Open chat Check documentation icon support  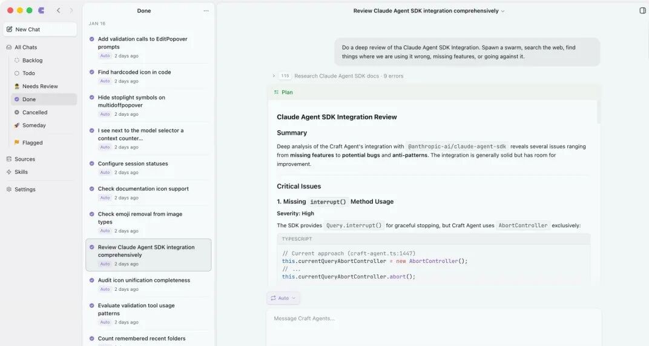pyautogui.click(x=148, y=193)
